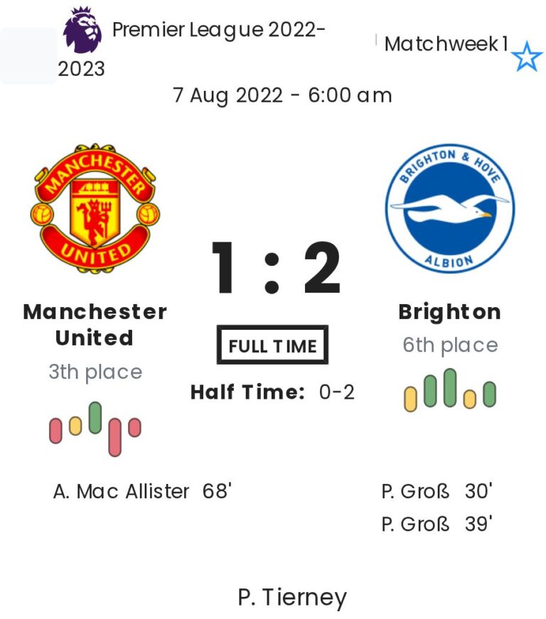546x619 pixels.
Task: Select the Matchweek 1 label
Action: pos(446,44)
